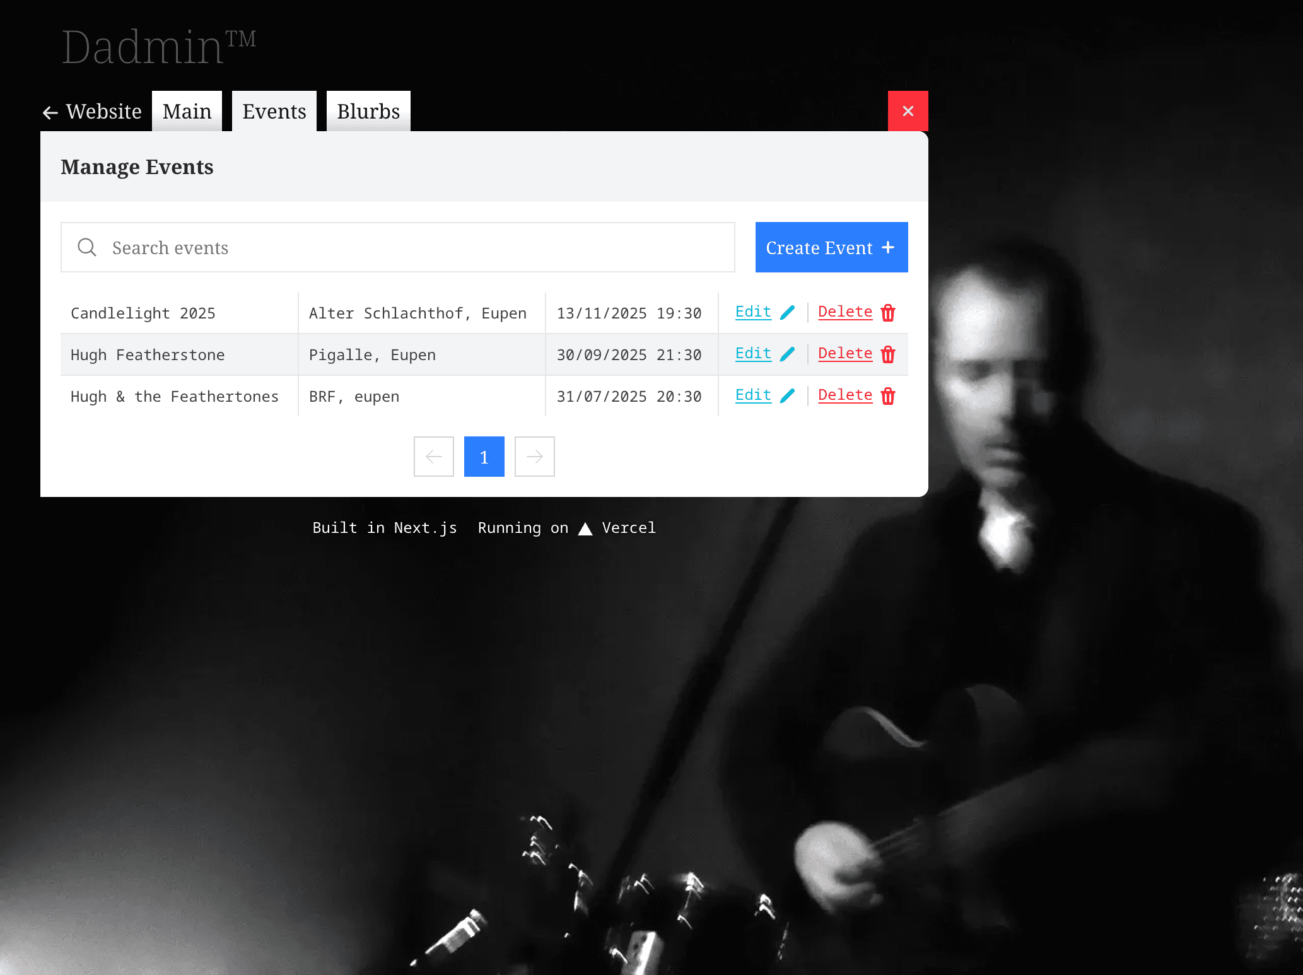Select page 1 in pagination

(x=484, y=457)
